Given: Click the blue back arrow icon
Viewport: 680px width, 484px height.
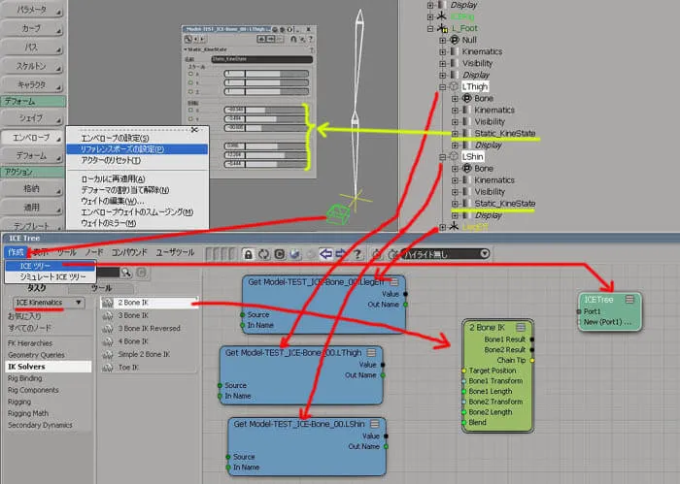Looking at the screenshot, I should coord(325,254).
